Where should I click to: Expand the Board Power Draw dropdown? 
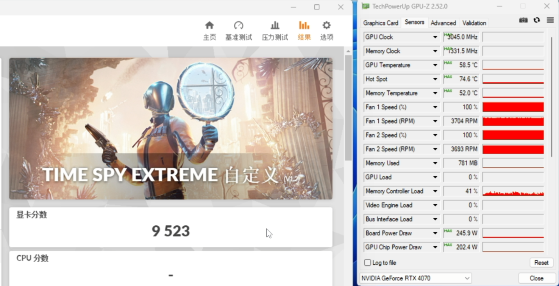coord(435,233)
